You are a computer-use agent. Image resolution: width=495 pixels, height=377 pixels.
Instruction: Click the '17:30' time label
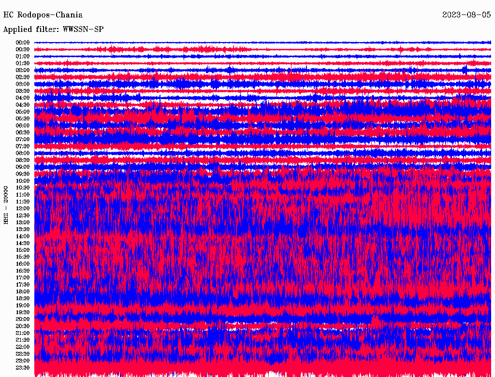pyautogui.click(x=23, y=285)
